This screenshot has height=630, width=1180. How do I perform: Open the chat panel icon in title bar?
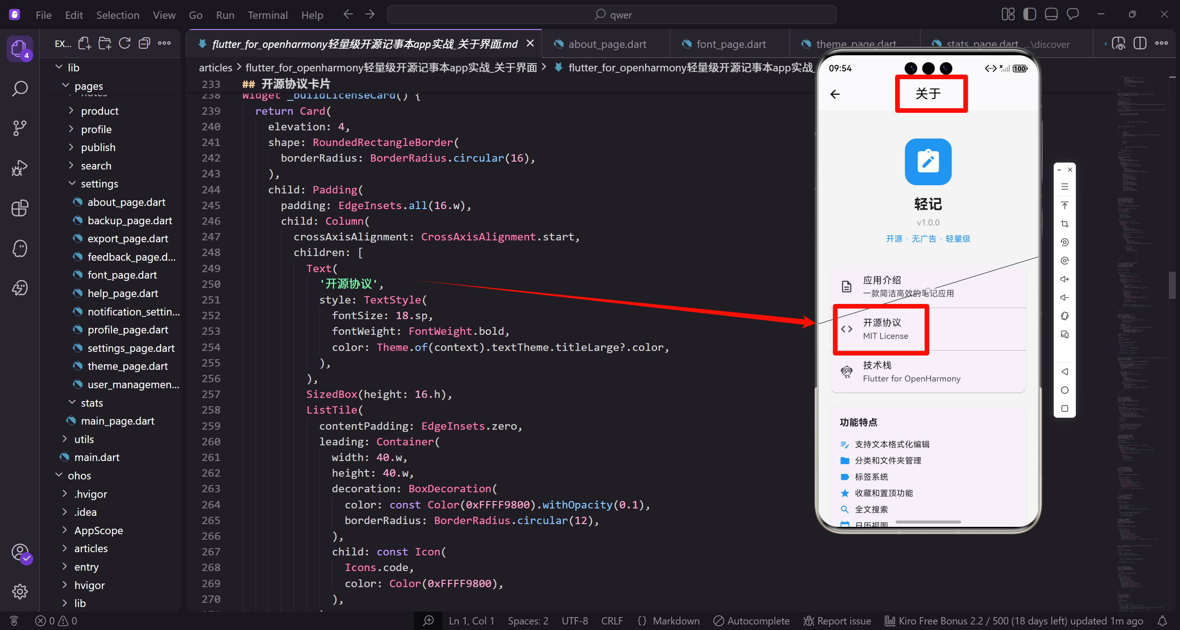pos(1073,15)
